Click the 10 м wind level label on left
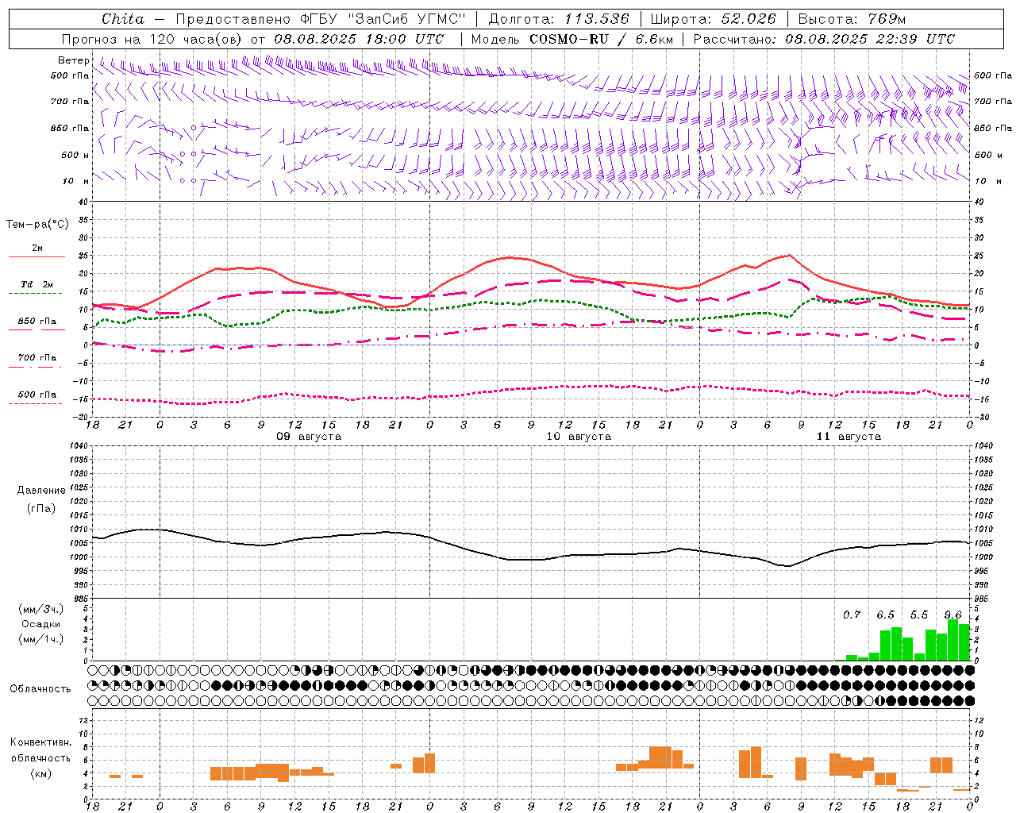The width and height of the screenshot is (1016, 813). (x=76, y=181)
